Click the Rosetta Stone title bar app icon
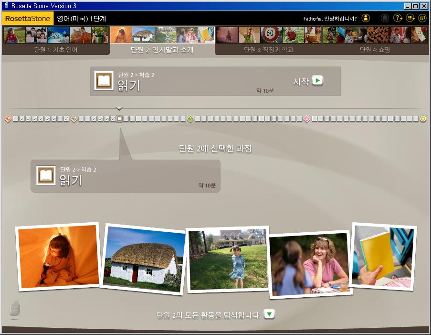 [6, 6]
